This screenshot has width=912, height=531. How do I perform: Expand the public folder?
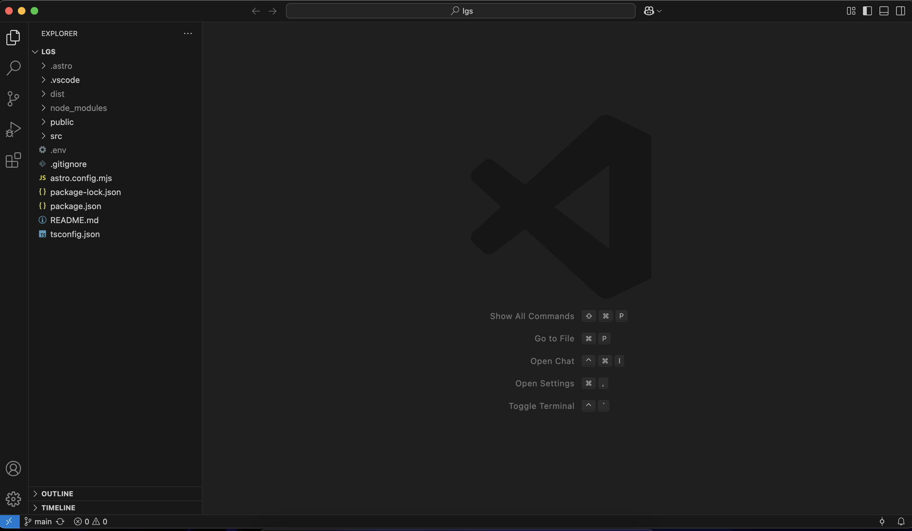point(115,122)
